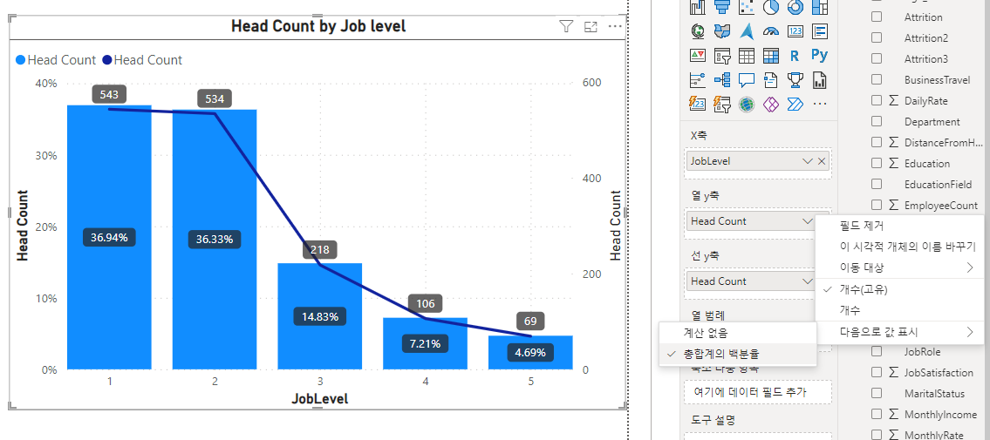Screen dimensions: 990x440
Task: Open the column y-axis Head Count dropdown chevron
Action: [x=807, y=221]
